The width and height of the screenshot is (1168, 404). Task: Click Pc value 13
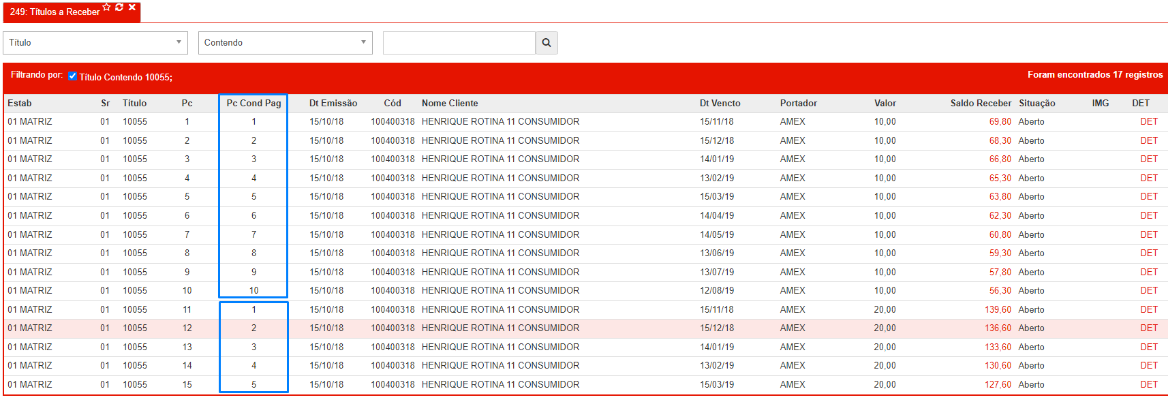[x=187, y=347]
